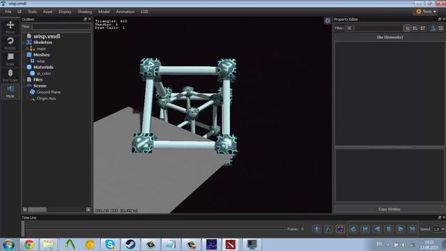Select the main bone item

(41, 49)
